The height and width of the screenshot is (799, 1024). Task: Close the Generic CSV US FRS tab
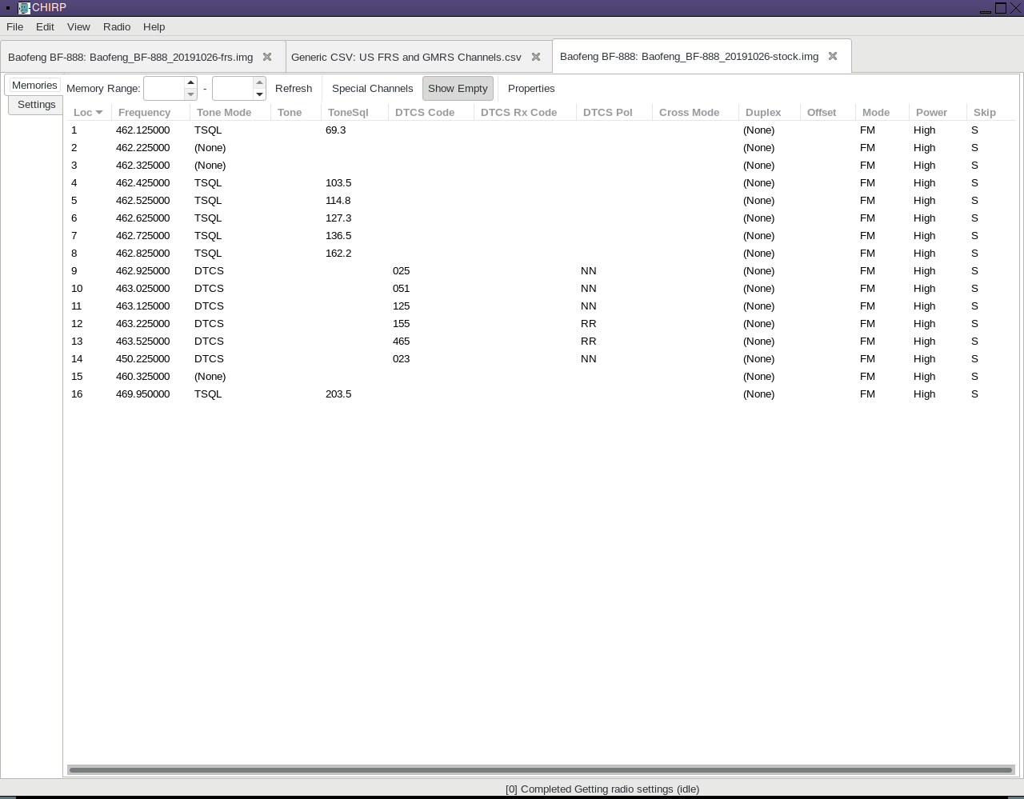pyautogui.click(x=536, y=57)
